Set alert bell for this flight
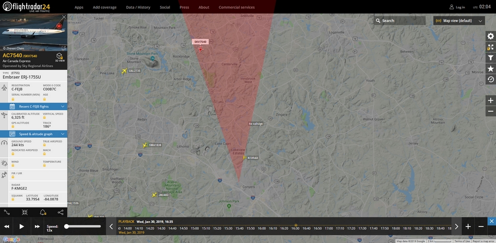This screenshot has height=243, width=496. (43, 212)
